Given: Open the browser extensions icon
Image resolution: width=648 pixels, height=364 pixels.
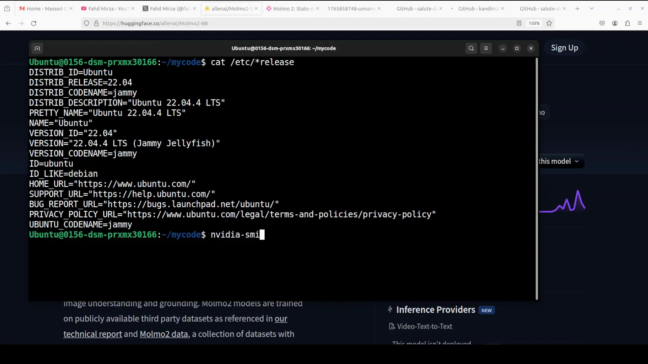Looking at the screenshot, I should coord(627,23).
